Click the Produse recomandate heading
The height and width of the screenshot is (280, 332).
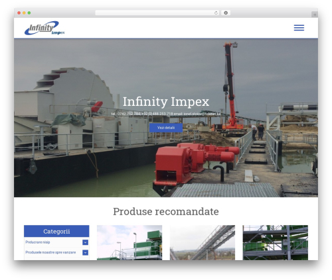166,211
